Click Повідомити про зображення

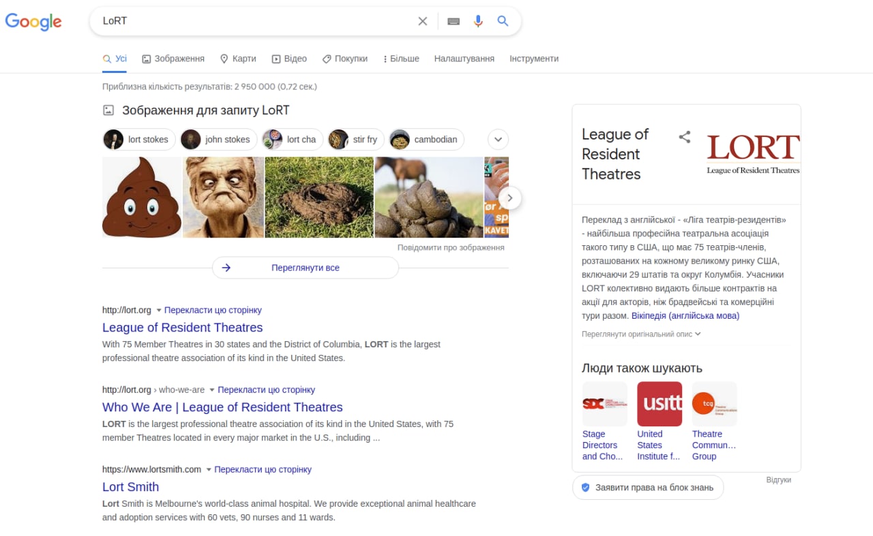point(451,247)
